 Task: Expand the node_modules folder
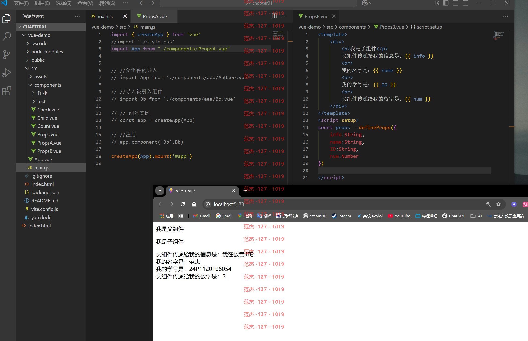[x=50, y=52]
